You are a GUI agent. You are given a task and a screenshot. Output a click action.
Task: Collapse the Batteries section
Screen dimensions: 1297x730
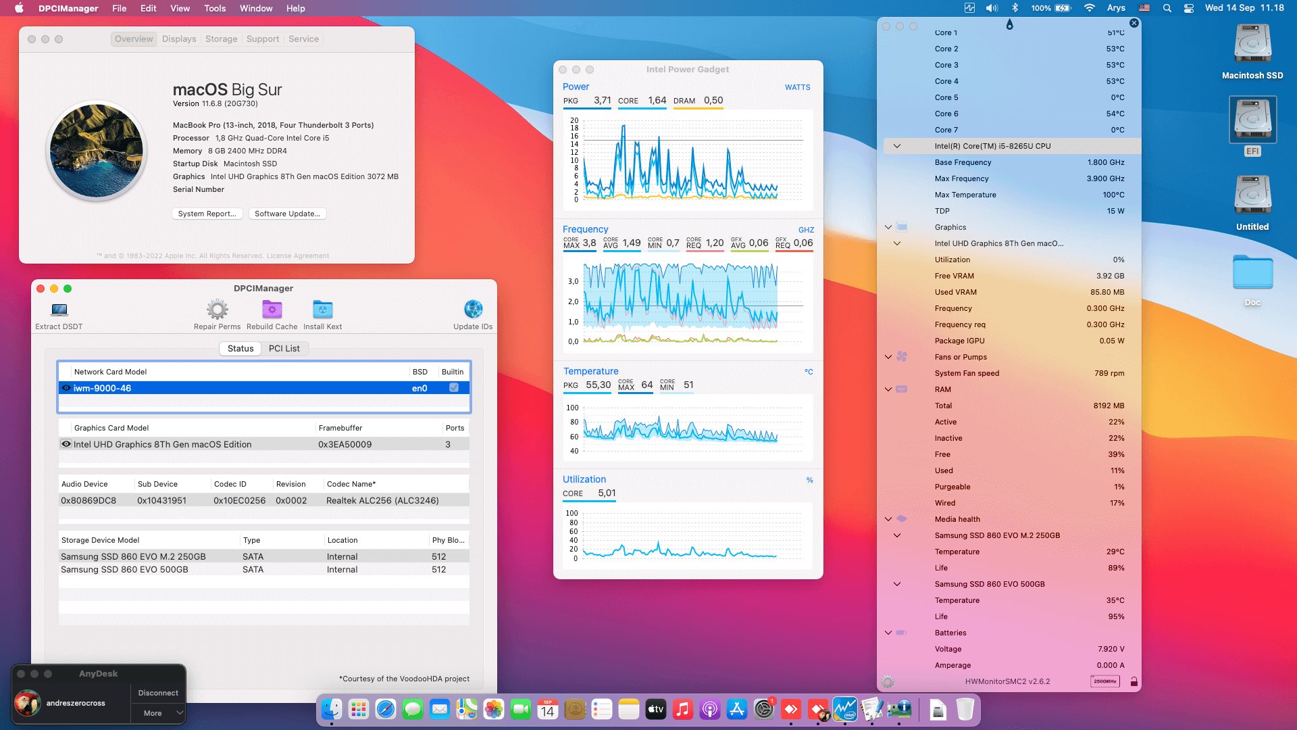tap(888, 633)
